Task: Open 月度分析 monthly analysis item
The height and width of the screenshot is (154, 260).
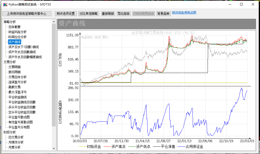Action: pyautogui.click(x=14, y=147)
